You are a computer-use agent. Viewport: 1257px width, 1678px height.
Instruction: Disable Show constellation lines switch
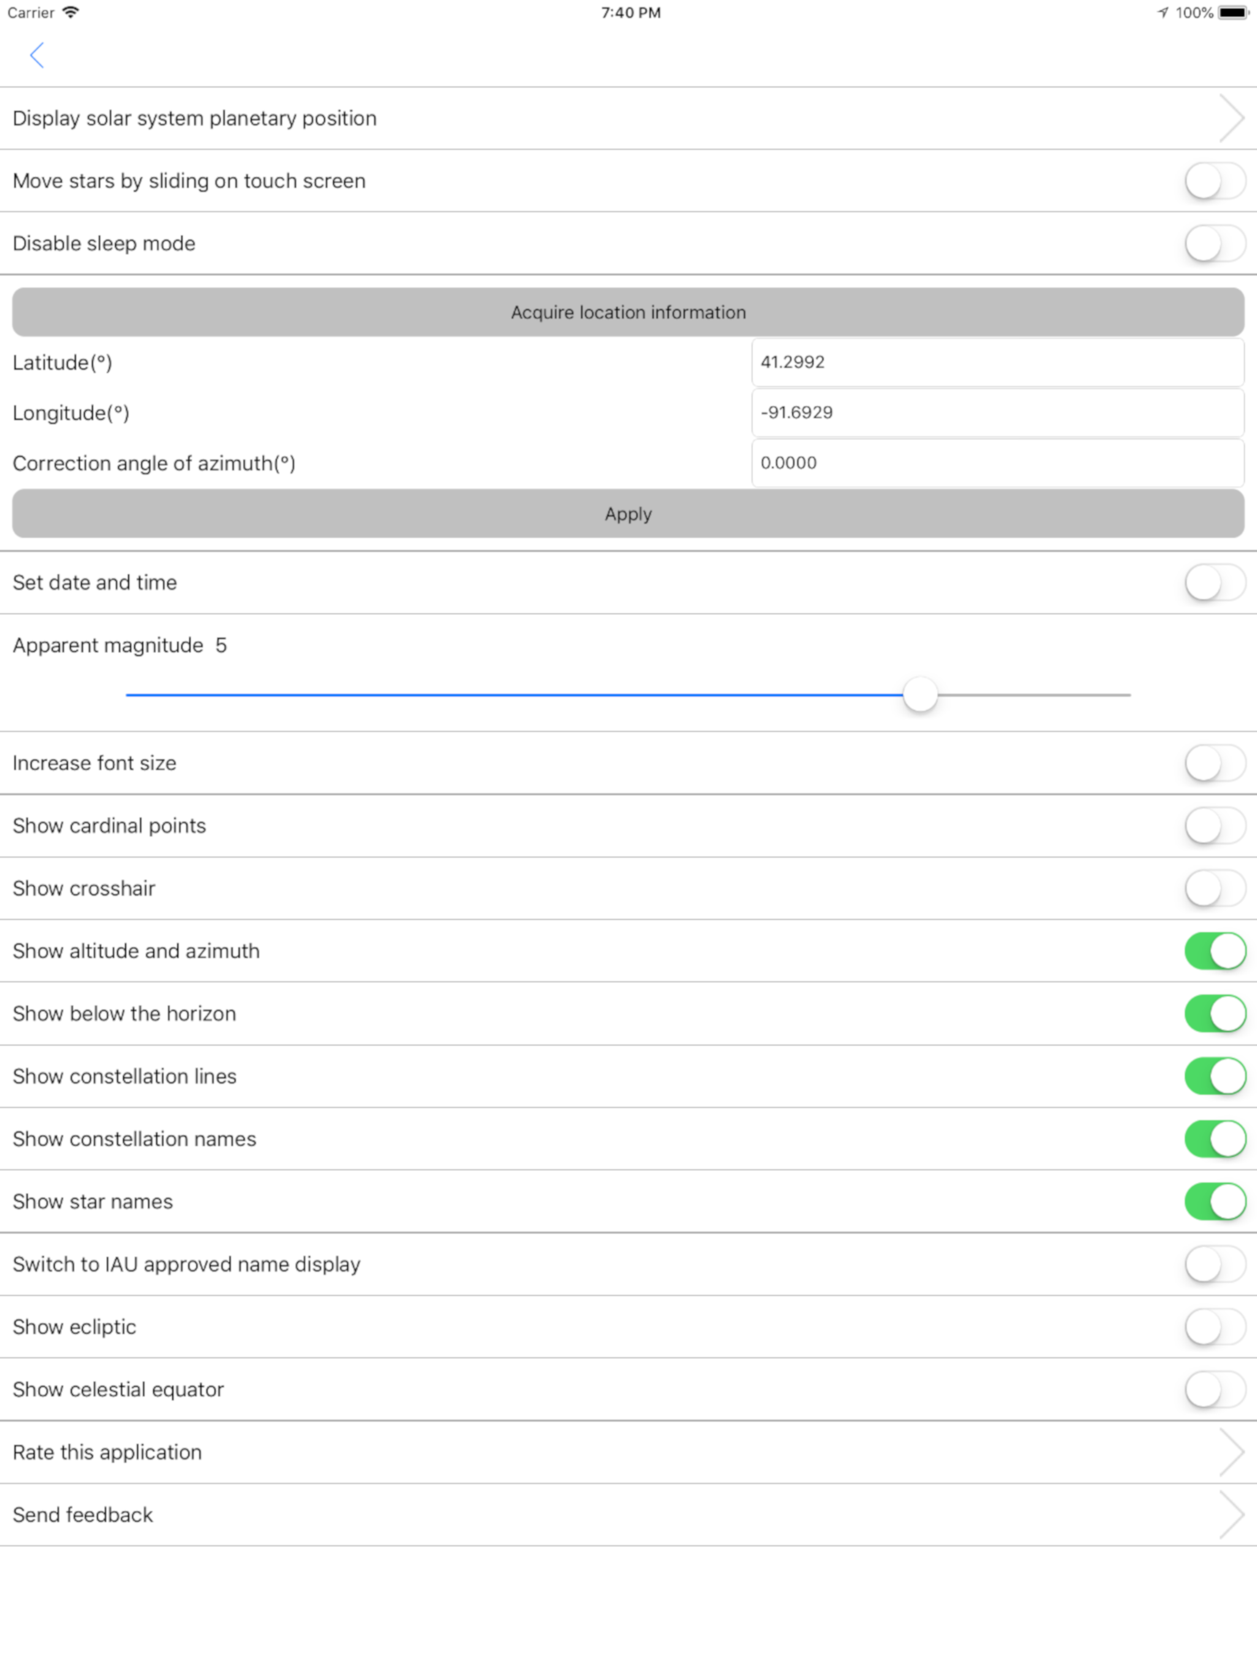point(1215,1077)
